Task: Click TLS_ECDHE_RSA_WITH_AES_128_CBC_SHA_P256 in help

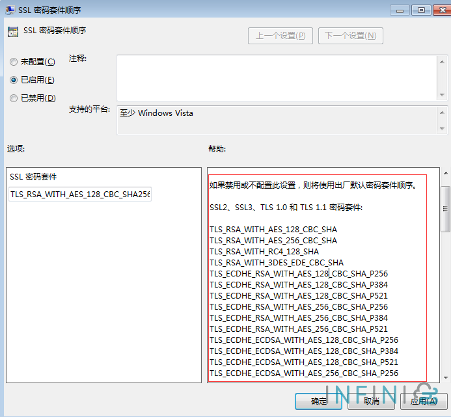Action: coord(299,273)
